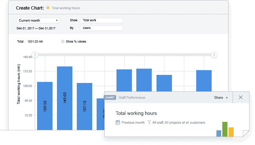The image size is (255, 145).
Task: Click the 145:00 bar in the chart
Action: click(x=65, y=98)
